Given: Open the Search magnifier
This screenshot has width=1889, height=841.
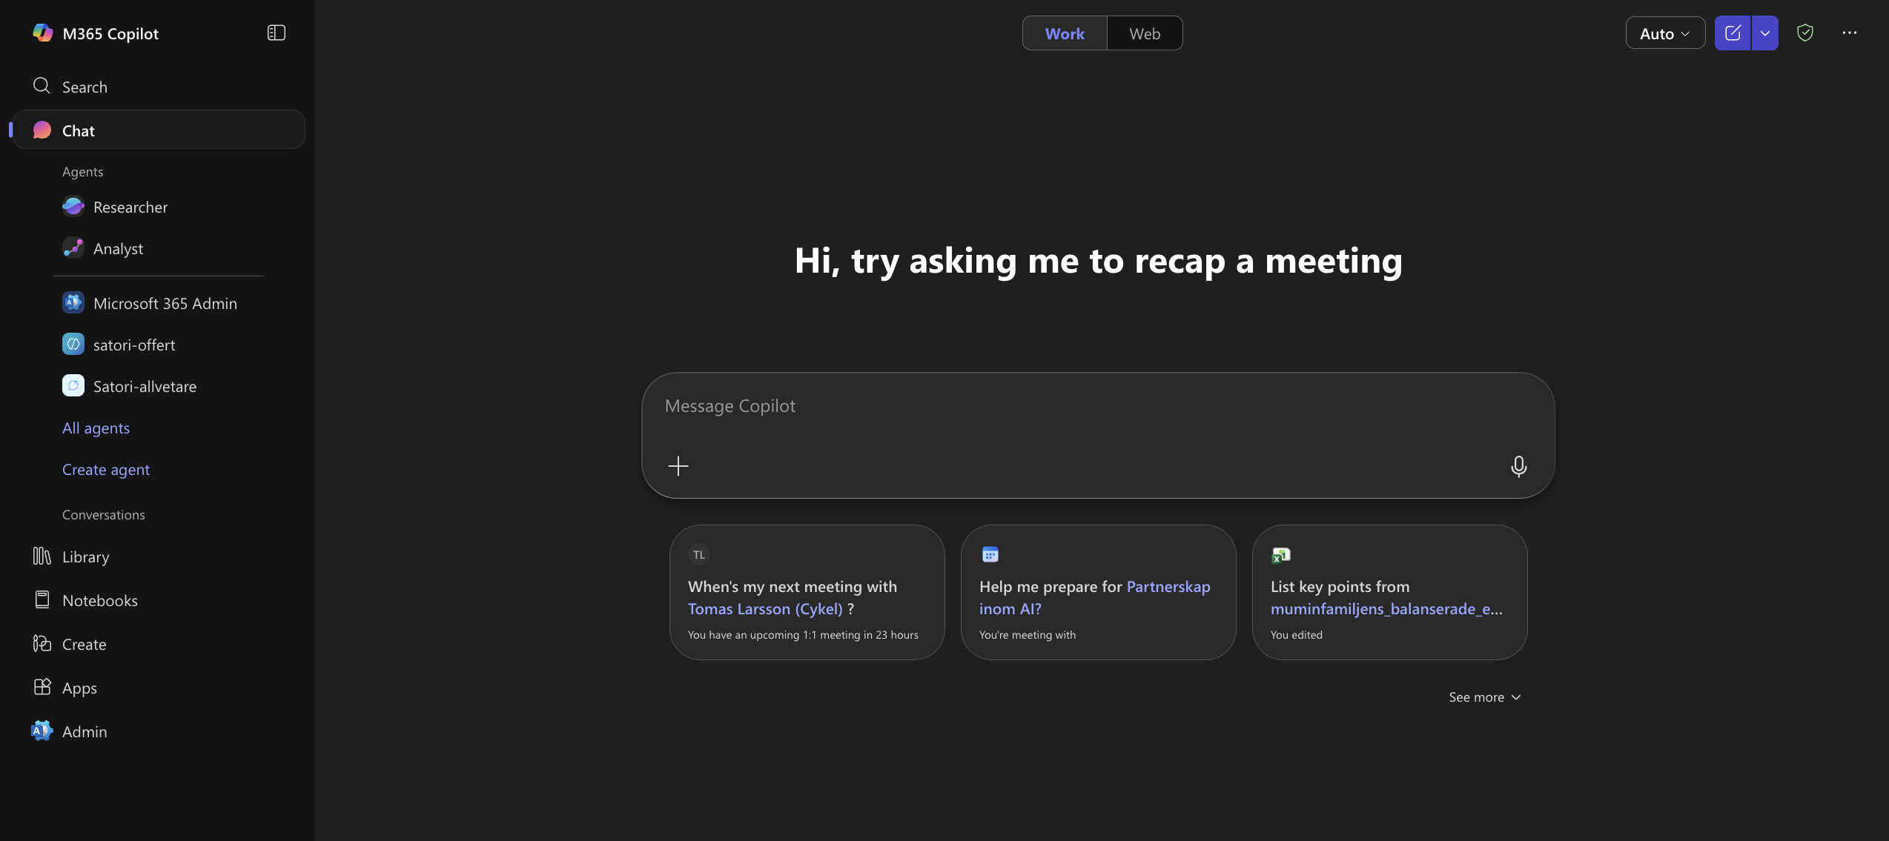Looking at the screenshot, I should [x=42, y=86].
